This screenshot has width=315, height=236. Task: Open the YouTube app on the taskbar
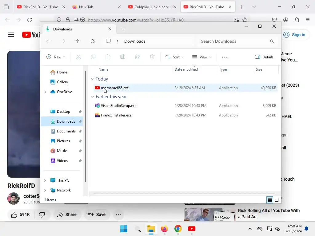(192, 229)
